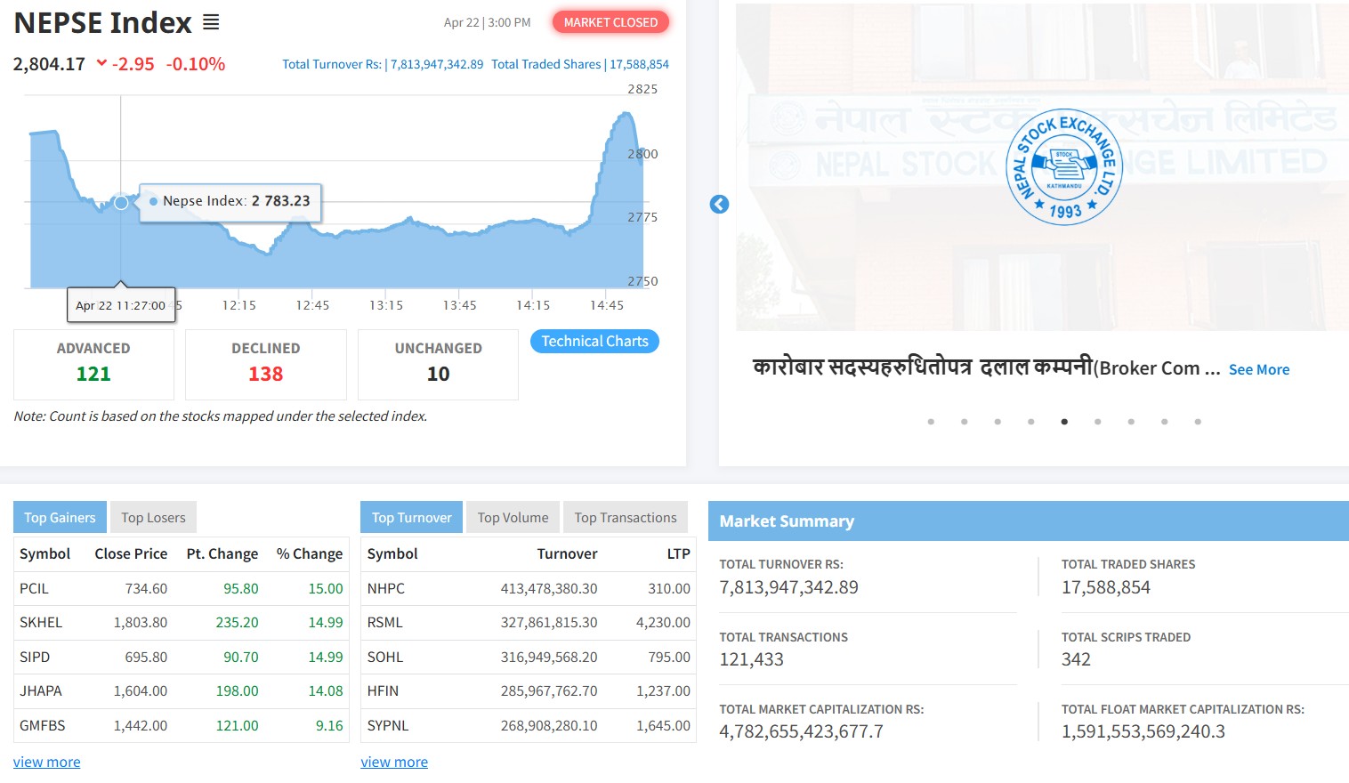
Task: Click the chart data point at 2783.23
Action: [121, 203]
